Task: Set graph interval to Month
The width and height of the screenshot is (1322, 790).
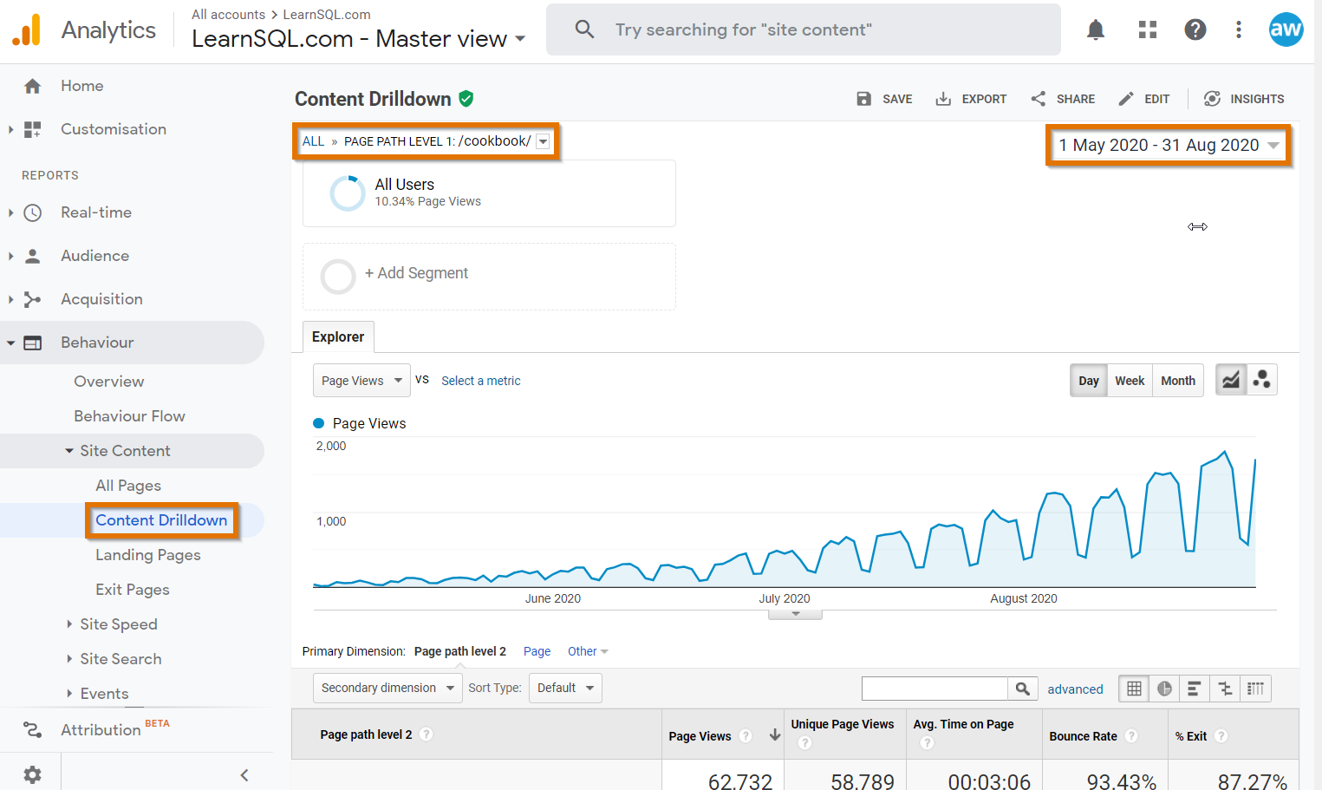Action: 1178,381
